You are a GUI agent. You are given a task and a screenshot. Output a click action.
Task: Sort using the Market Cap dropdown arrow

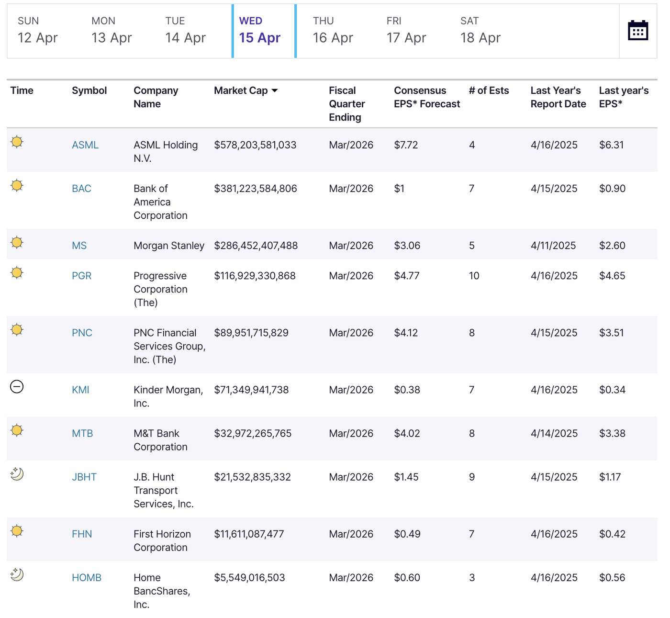275,90
